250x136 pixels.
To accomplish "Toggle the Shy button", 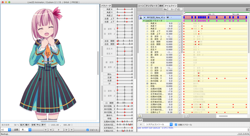I will coord(165,9).
